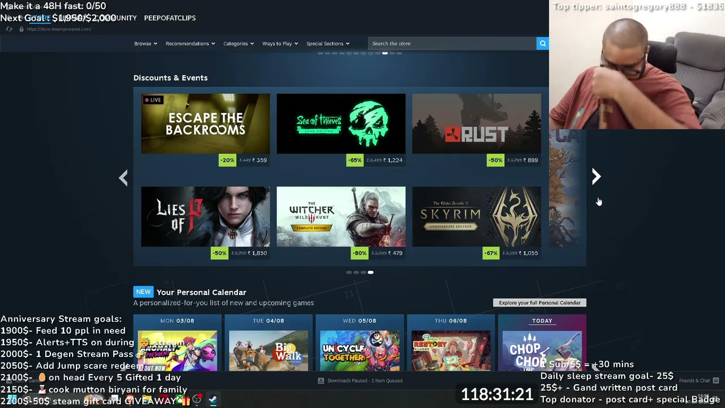Expand the Special Sections dropdown
This screenshot has height=408, width=725.
click(328, 44)
